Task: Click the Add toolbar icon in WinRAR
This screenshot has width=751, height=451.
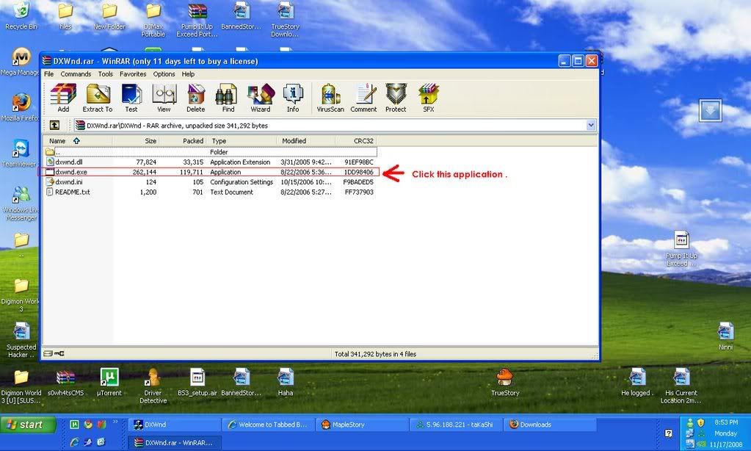Action: tap(63, 98)
